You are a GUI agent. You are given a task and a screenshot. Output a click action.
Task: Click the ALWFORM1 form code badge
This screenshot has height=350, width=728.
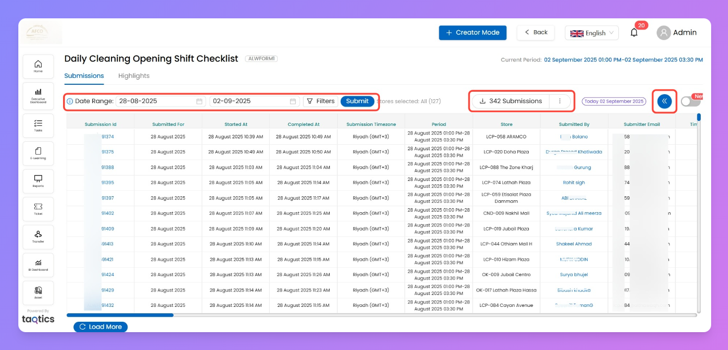(x=261, y=58)
